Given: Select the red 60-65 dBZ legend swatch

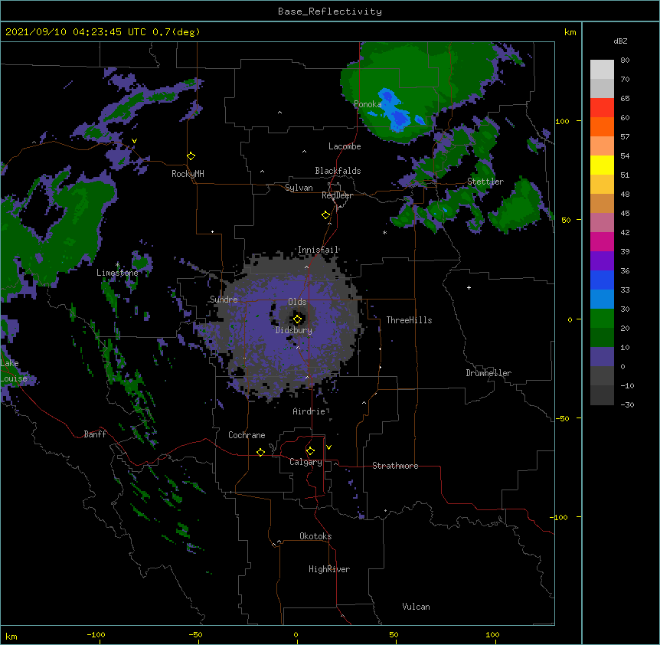Looking at the screenshot, I should click(x=602, y=107).
